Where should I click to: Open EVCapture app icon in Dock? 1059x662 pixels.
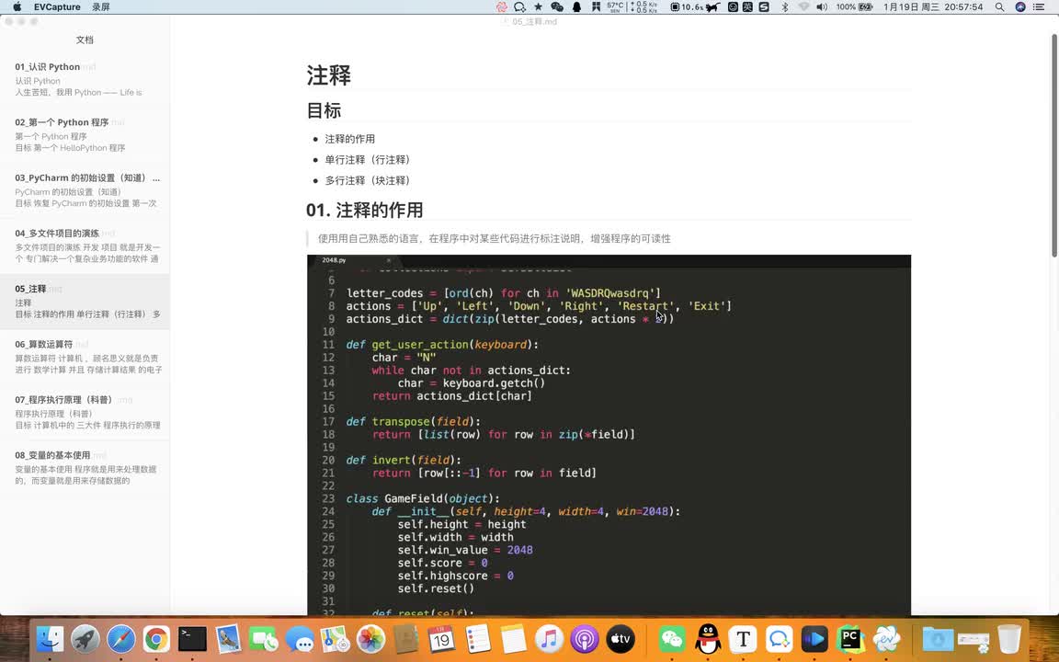[x=886, y=638]
